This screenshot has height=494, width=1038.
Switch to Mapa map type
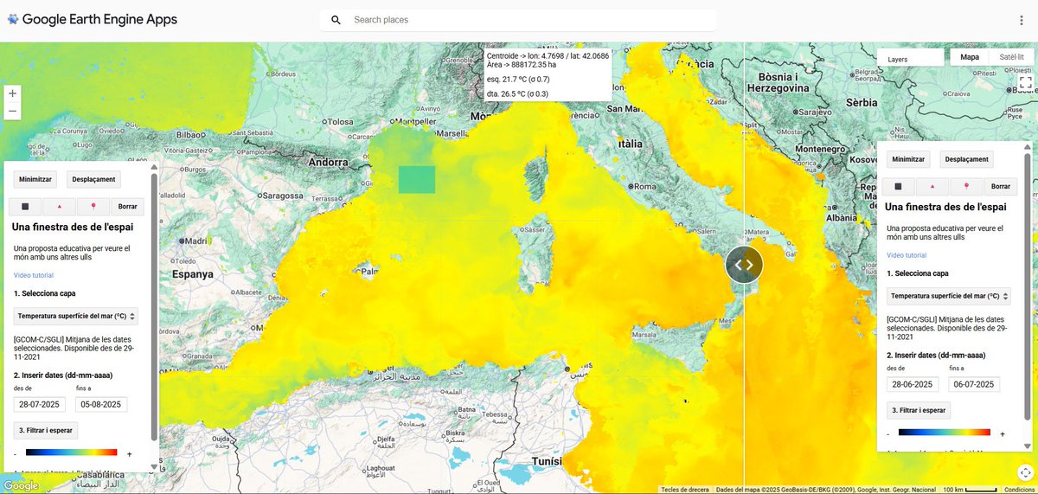tap(970, 57)
